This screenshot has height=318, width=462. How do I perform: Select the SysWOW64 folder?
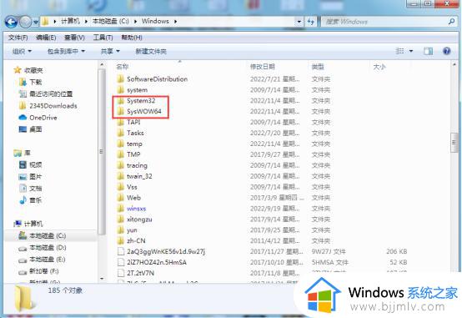[139, 111]
